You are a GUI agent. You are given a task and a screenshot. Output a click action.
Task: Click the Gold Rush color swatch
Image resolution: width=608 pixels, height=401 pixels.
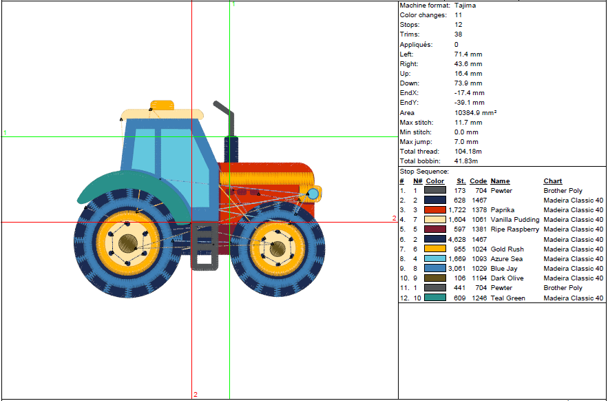[x=435, y=249]
